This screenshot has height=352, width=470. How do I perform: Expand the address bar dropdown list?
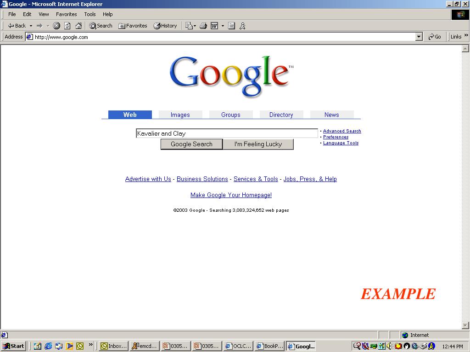(419, 37)
